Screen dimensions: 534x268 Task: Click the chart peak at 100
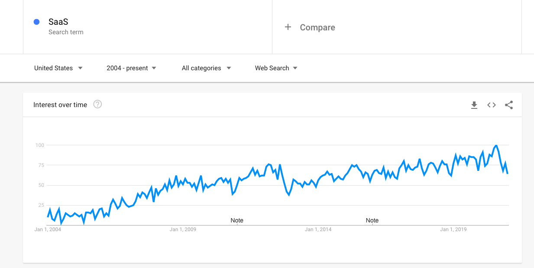point(496,146)
